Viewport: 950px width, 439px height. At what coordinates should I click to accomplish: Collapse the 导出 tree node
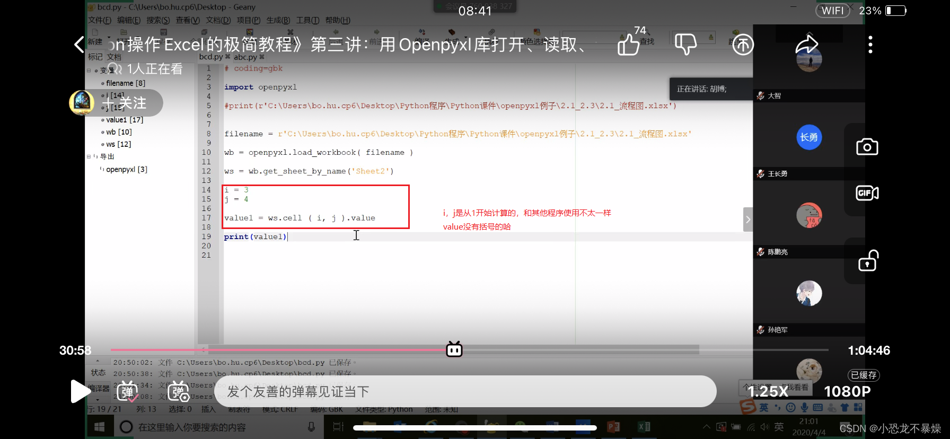pyautogui.click(x=89, y=156)
